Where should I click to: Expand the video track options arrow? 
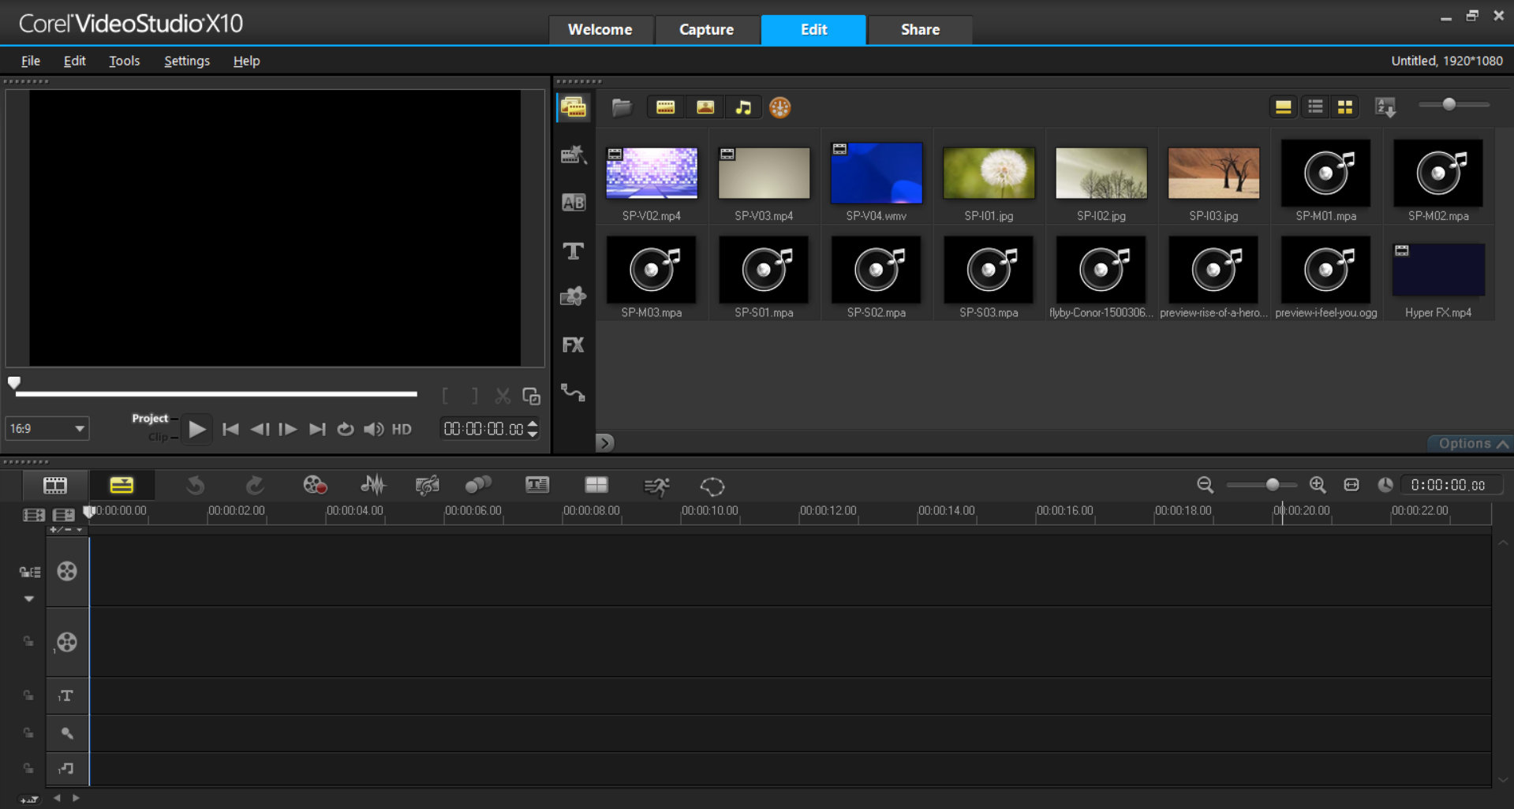click(x=29, y=599)
